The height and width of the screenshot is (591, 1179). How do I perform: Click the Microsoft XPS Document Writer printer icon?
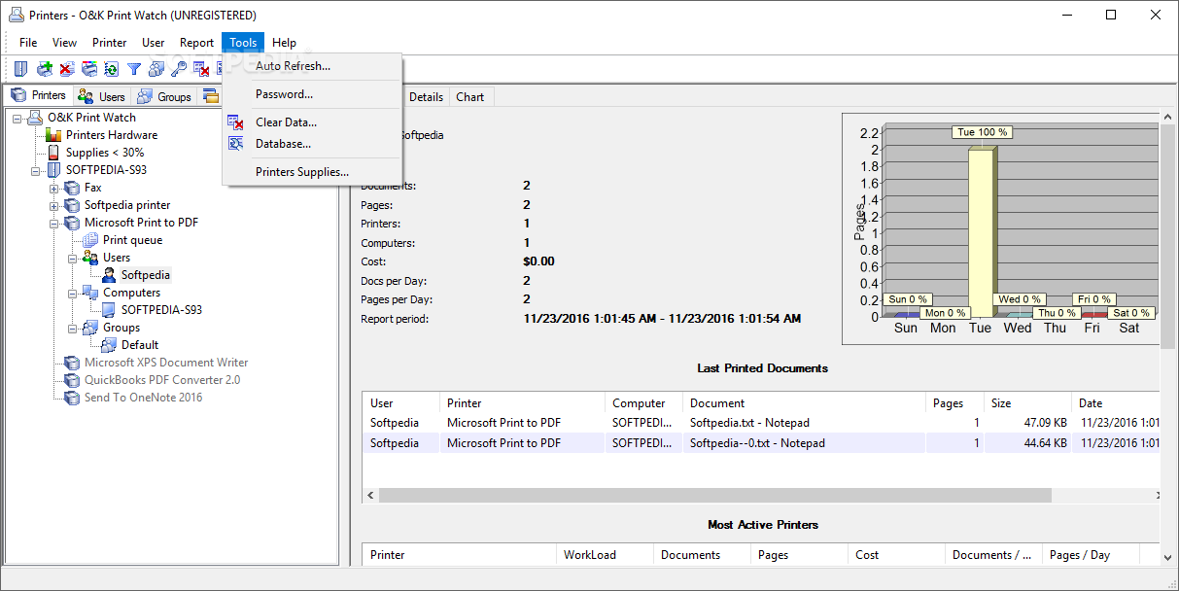[x=72, y=363]
